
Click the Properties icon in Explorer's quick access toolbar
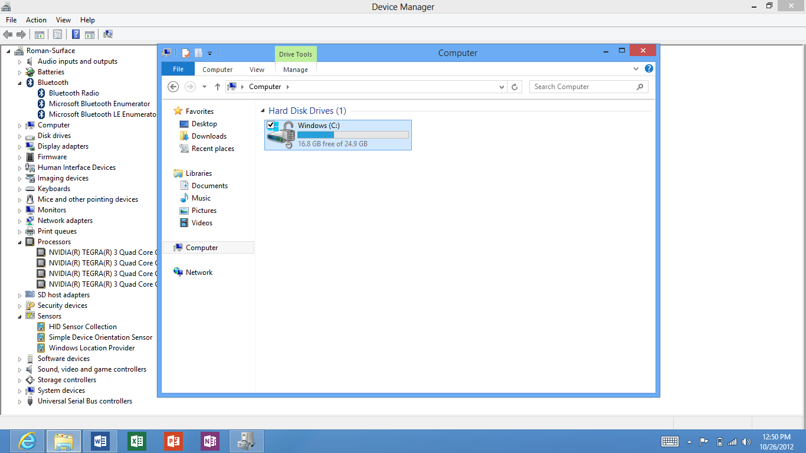pyautogui.click(x=186, y=53)
